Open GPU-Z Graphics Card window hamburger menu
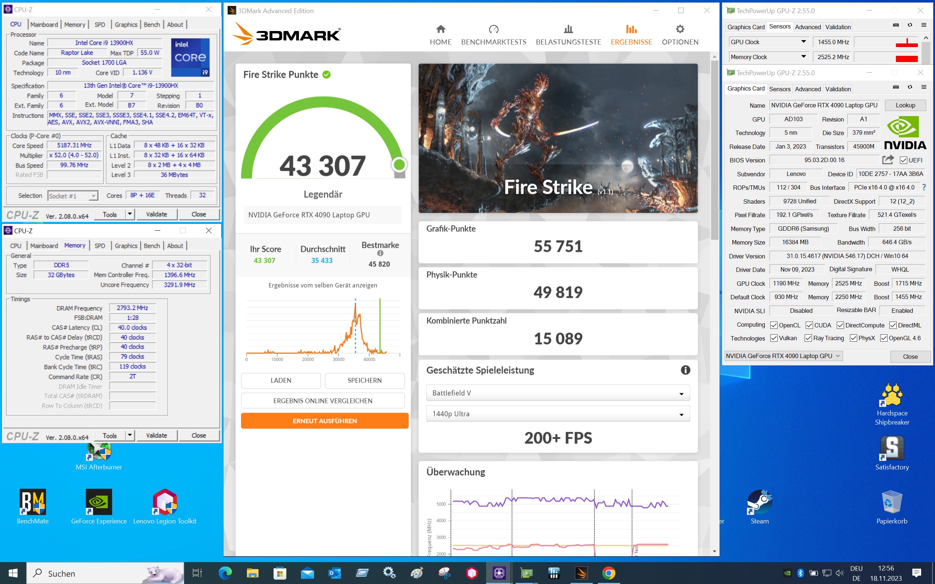935x584 pixels. coord(924,87)
